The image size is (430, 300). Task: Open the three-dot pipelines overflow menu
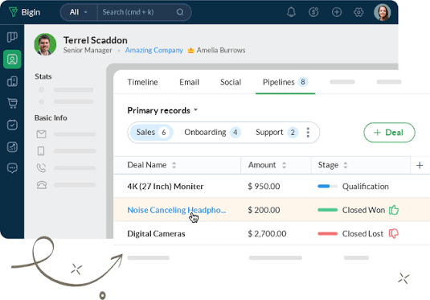[308, 132]
